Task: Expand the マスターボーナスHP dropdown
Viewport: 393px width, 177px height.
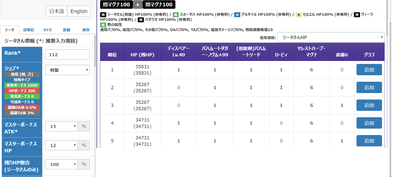Action: click(61, 146)
